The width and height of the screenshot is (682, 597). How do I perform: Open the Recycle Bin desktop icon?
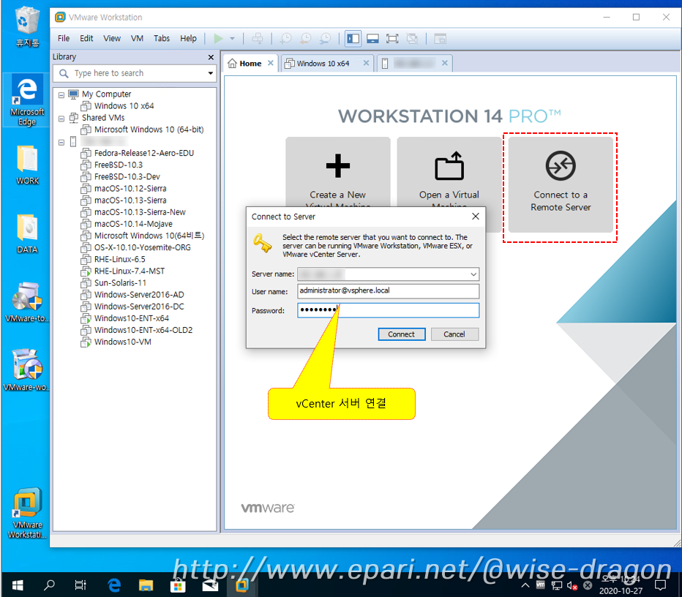pos(27,27)
